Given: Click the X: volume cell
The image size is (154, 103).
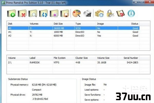Looking at the screenshot, I should point(31,36).
